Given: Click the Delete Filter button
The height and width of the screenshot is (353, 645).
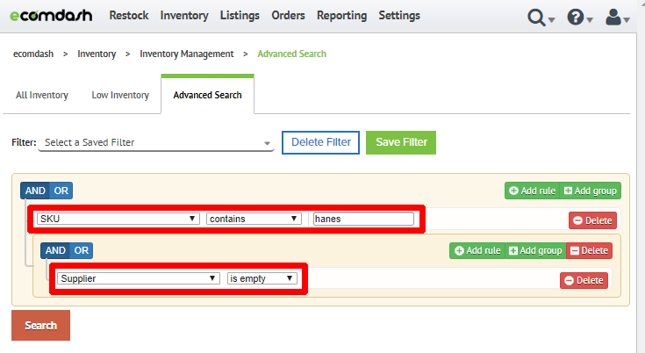Looking at the screenshot, I should [321, 142].
